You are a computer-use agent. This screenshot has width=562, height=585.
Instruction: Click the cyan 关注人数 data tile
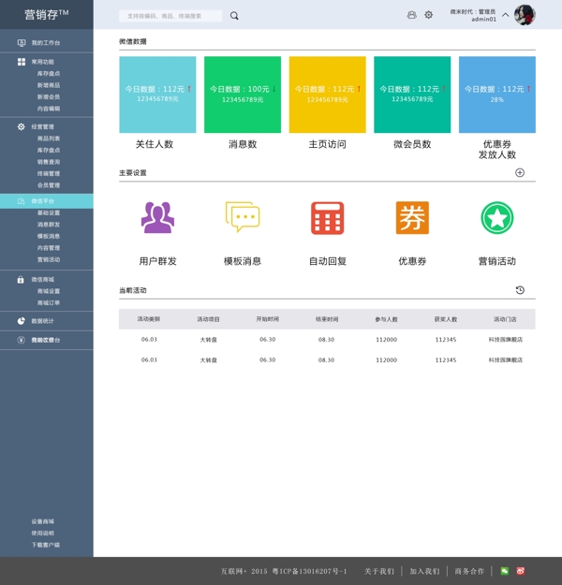157,95
